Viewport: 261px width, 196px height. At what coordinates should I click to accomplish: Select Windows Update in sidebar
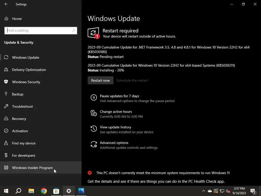tap(26, 57)
